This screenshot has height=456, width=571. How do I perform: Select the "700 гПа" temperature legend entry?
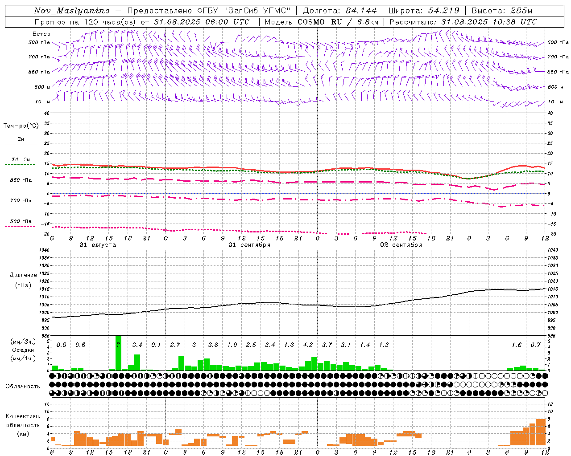coord(21,201)
